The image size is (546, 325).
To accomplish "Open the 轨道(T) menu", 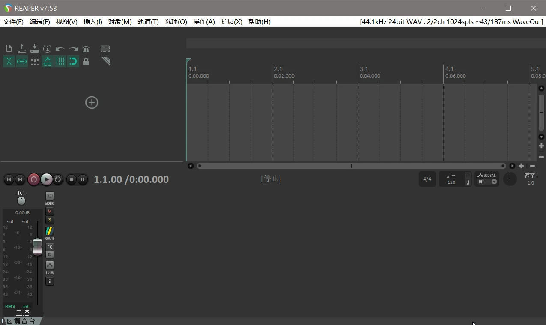I will click(x=148, y=22).
